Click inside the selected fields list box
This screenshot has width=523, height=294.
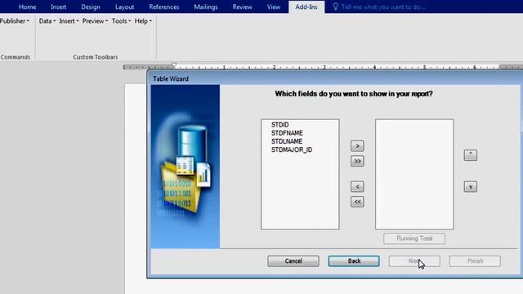click(414, 174)
